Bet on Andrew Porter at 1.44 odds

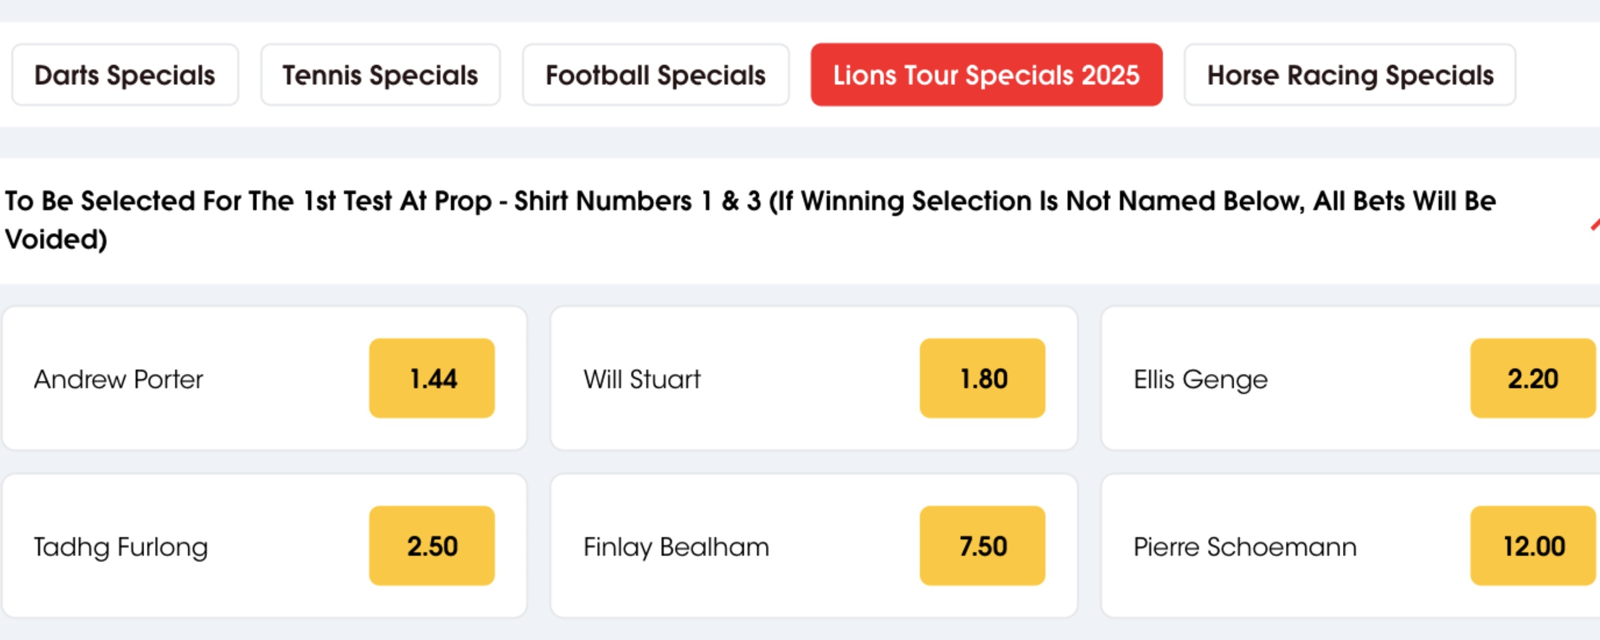coord(431,379)
